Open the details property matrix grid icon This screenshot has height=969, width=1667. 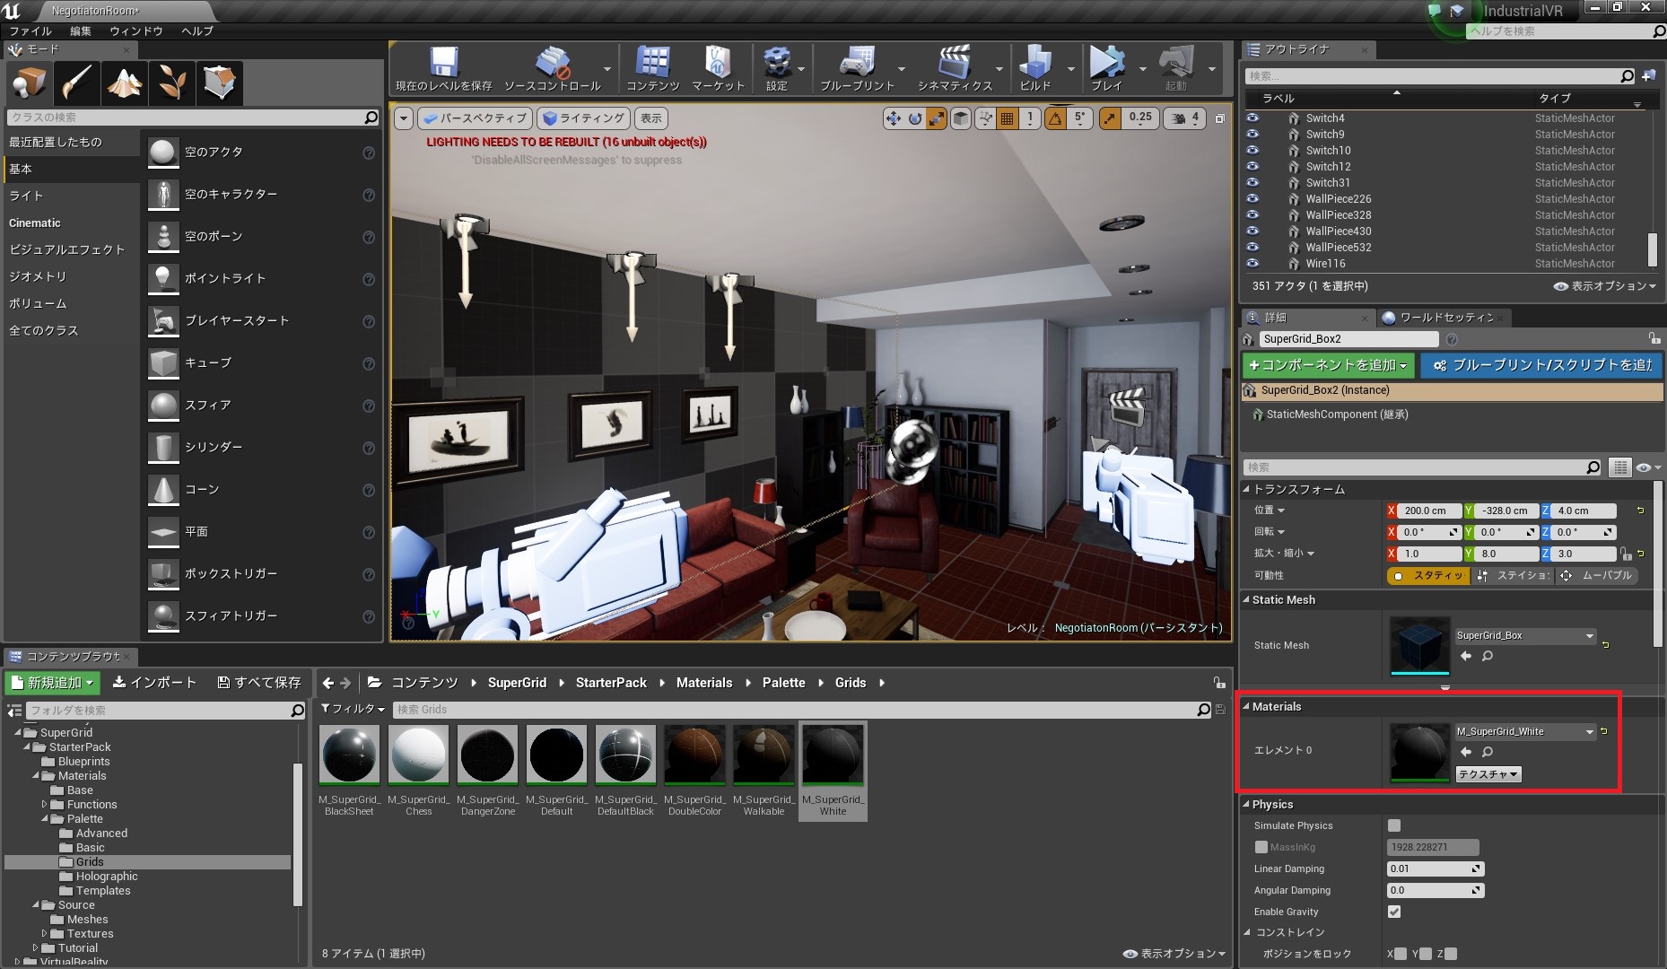(x=1619, y=467)
